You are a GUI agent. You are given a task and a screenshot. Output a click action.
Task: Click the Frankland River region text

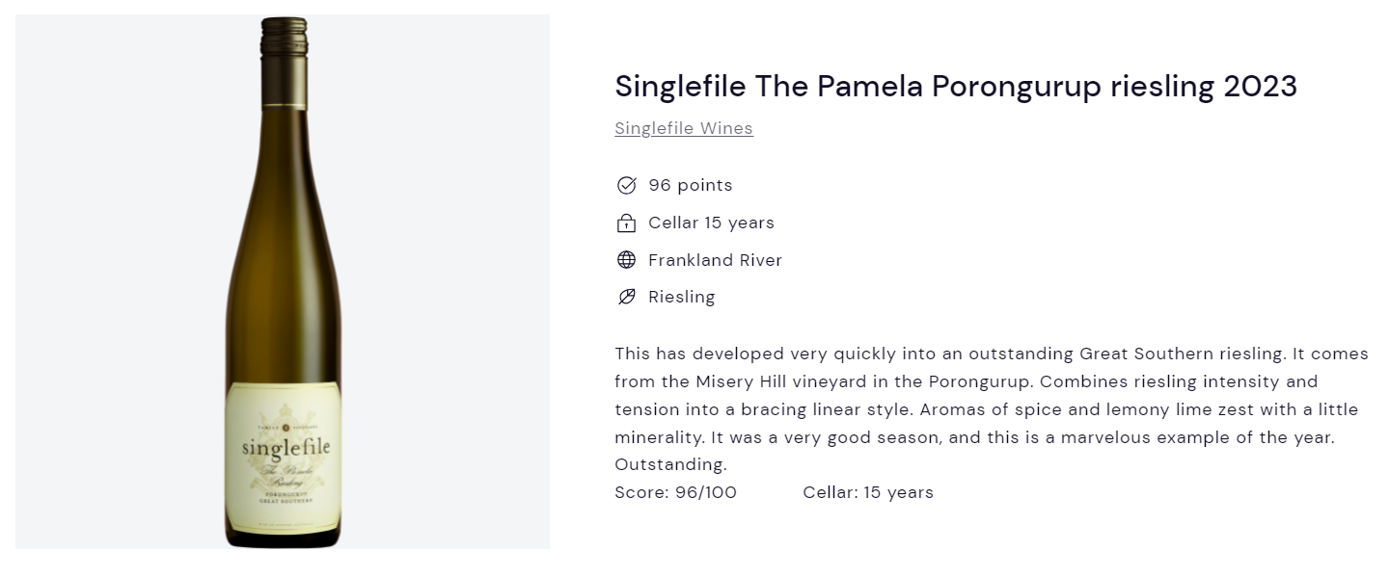click(715, 260)
